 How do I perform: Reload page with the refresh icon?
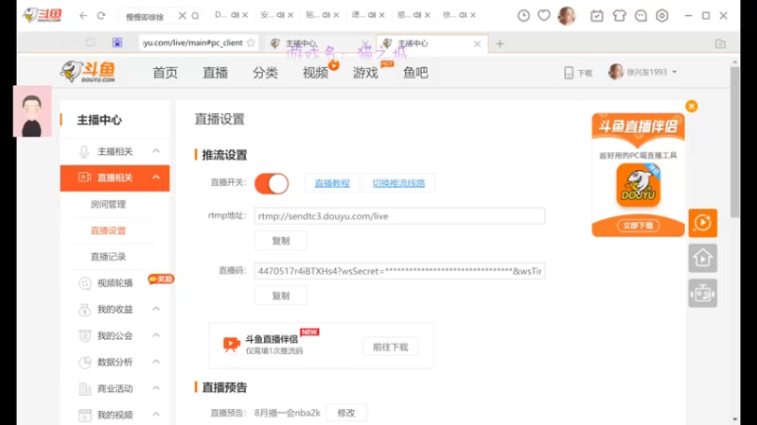tap(101, 15)
